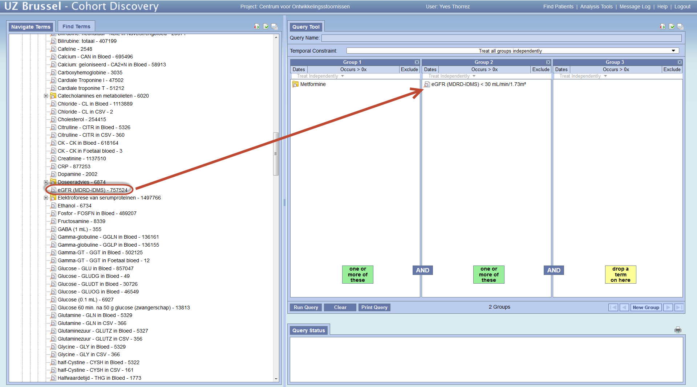
Task: Click the Catecholamines en metabolieten folder icon
Action: [53, 96]
